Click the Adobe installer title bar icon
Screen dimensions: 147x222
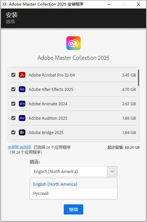coord(5,4)
